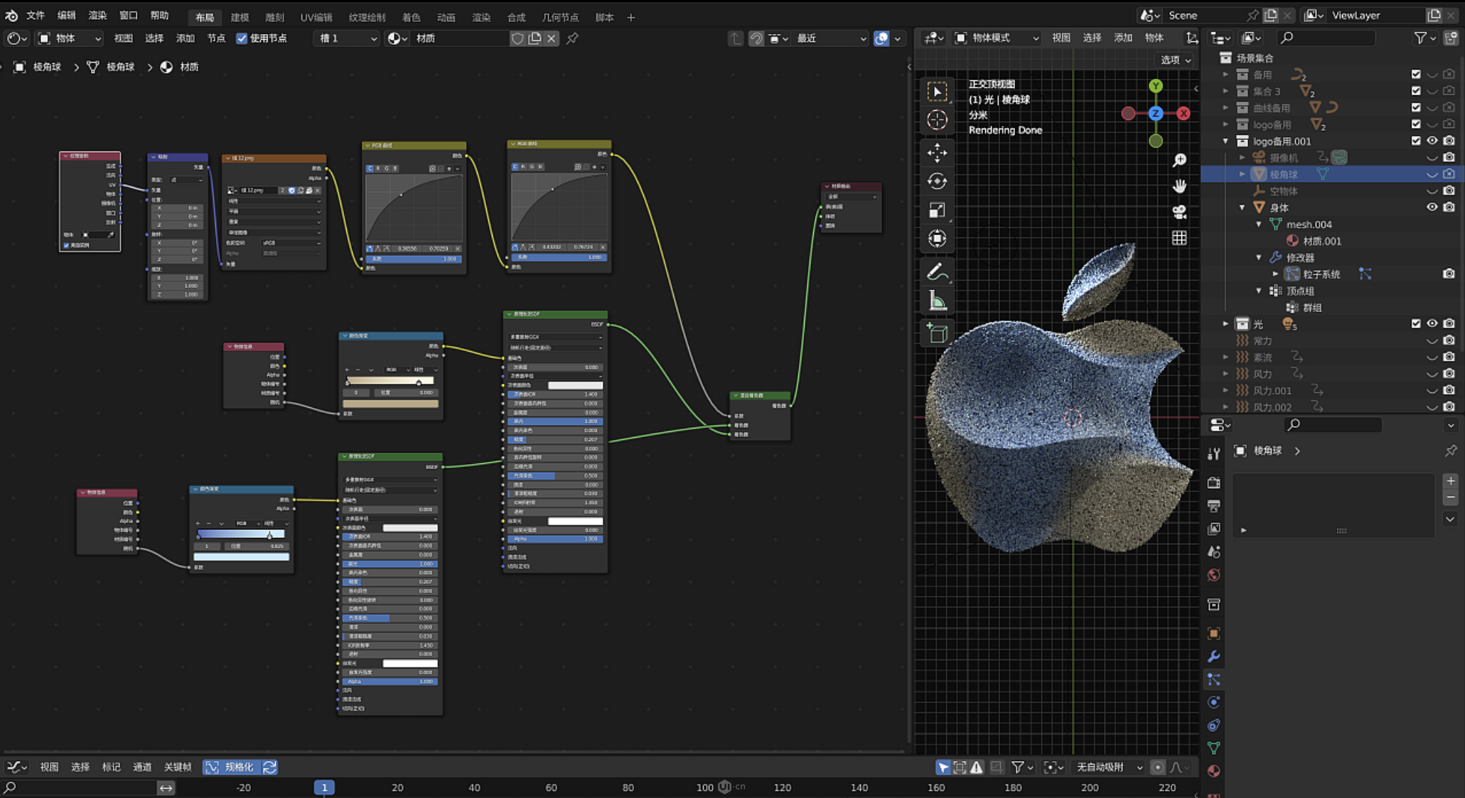Pin the node editor material
Image resolution: width=1465 pixels, height=798 pixels.
[x=572, y=38]
